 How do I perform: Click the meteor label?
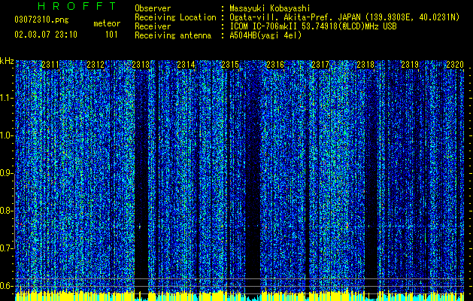coord(107,23)
